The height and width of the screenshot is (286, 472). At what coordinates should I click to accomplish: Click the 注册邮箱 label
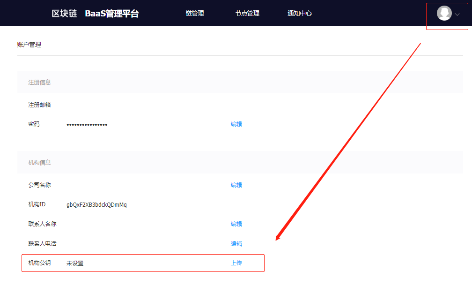coord(39,105)
